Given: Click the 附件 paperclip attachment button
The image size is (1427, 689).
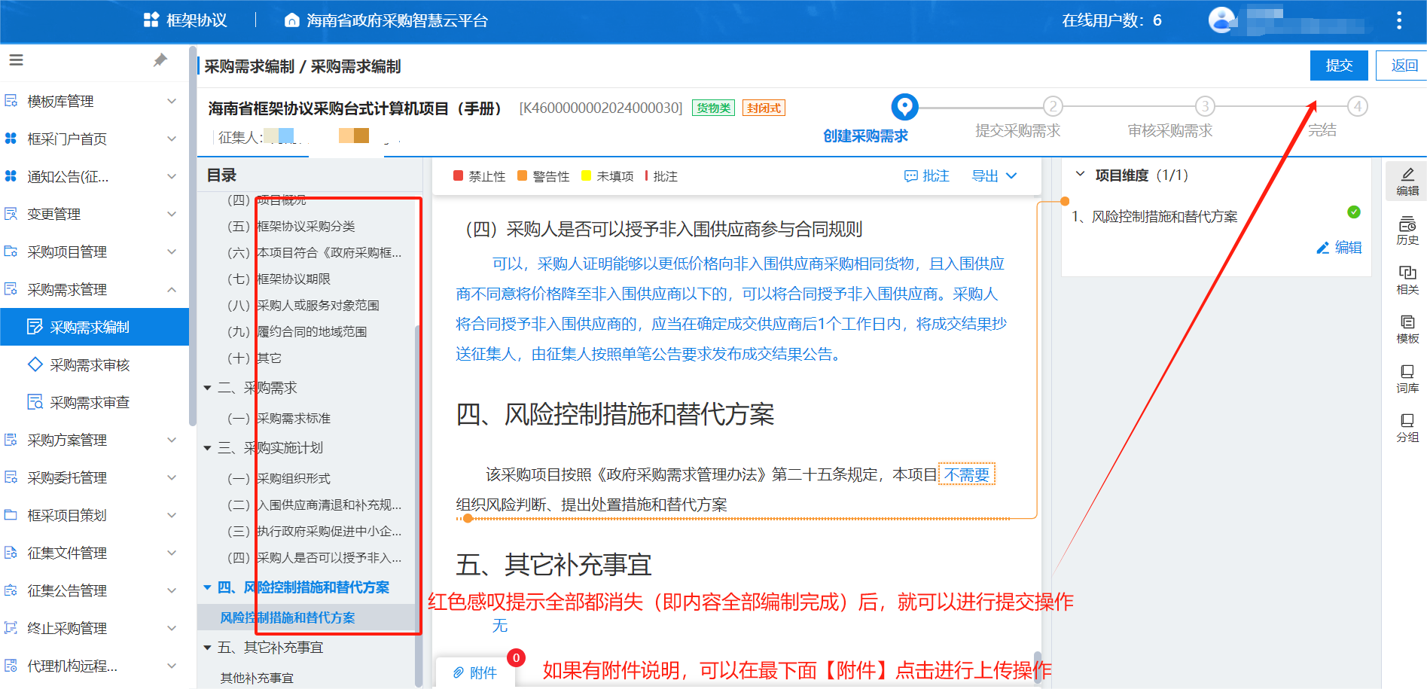Looking at the screenshot, I should coord(475,672).
